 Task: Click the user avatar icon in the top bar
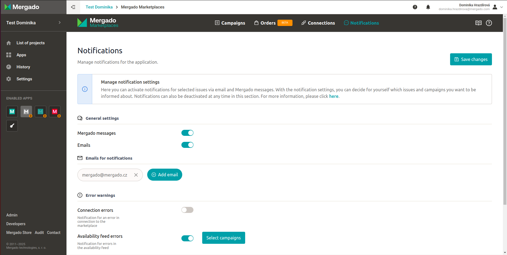coord(495,7)
